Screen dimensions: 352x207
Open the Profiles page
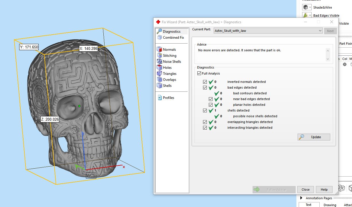coord(168,98)
